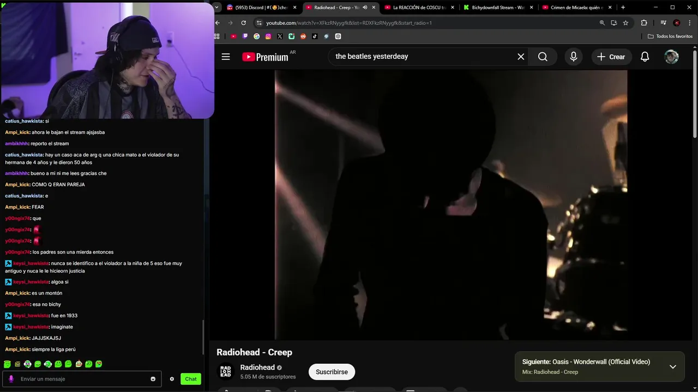Screen dimensions: 698x392
Task: Open the Twitch bookmark shortcut
Action: pos(245,36)
